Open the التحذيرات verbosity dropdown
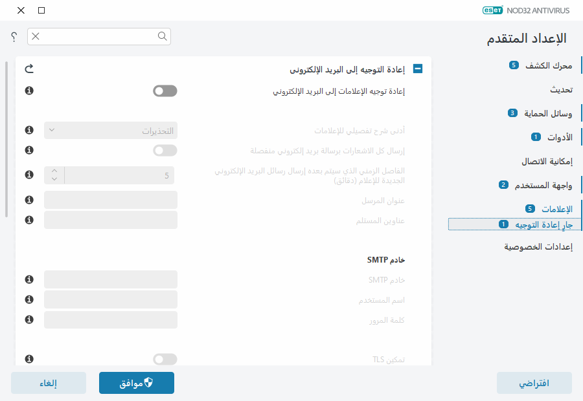Viewport: 583px width, 401px height. pos(110,131)
